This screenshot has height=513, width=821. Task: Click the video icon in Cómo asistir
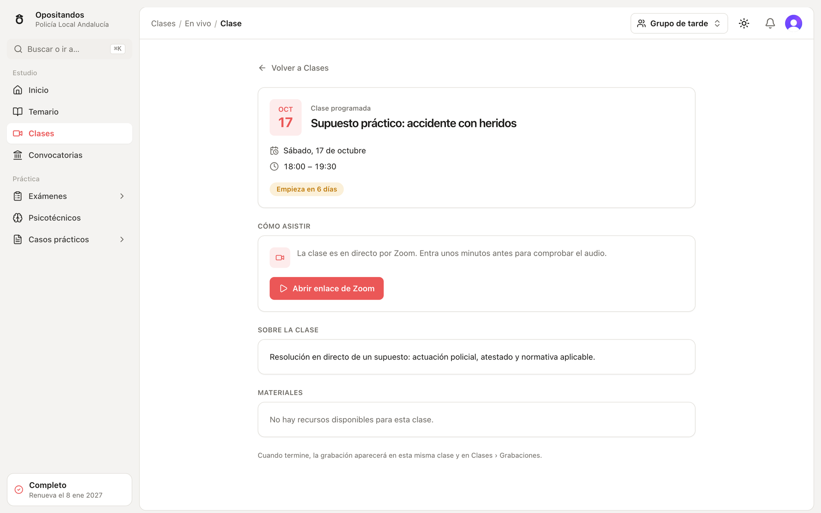[x=280, y=258]
